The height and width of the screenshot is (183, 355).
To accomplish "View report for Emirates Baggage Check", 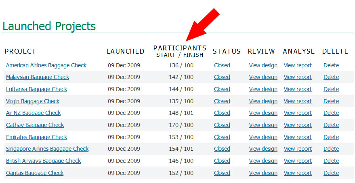I will click(298, 137).
